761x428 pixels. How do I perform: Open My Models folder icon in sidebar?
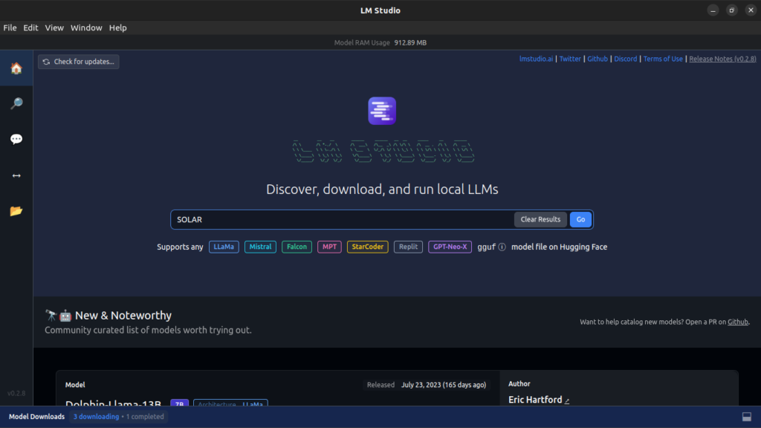coord(16,210)
